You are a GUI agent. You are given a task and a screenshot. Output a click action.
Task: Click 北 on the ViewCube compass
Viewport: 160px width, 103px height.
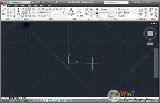click(150, 27)
